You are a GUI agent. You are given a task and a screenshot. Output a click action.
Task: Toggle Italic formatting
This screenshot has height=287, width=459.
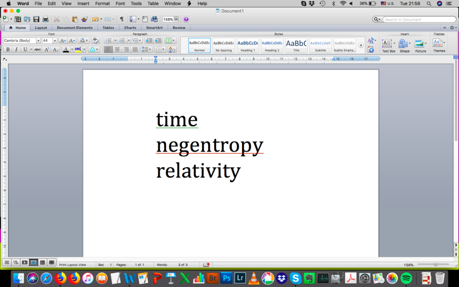tap(16, 50)
